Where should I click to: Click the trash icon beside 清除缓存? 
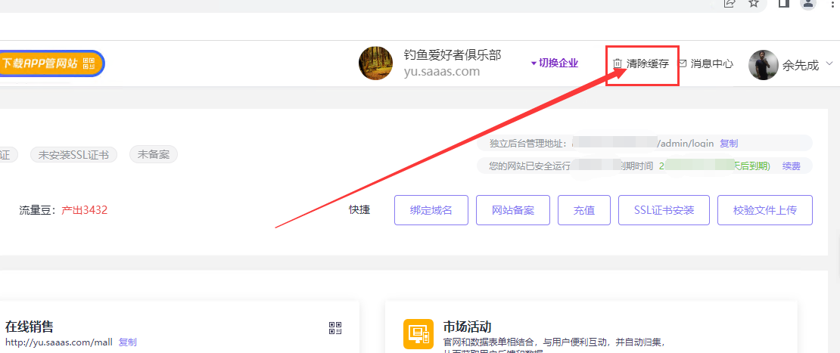click(x=618, y=63)
